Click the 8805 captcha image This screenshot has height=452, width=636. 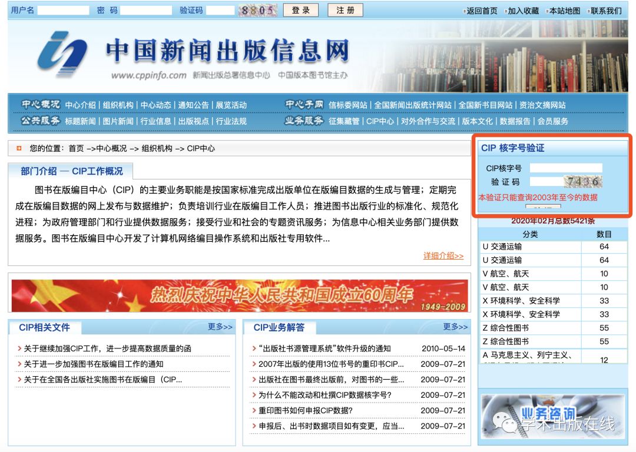click(257, 10)
